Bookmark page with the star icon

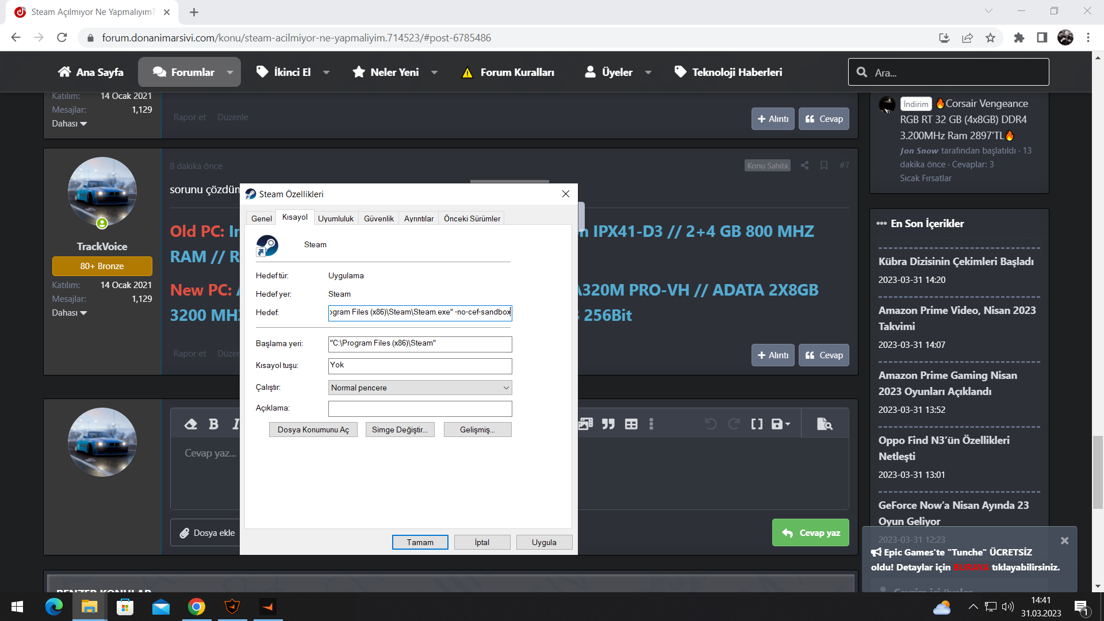990,38
